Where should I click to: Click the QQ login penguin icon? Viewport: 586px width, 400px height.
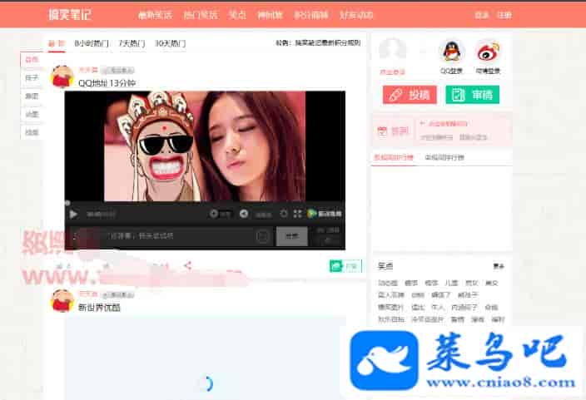click(451, 52)
